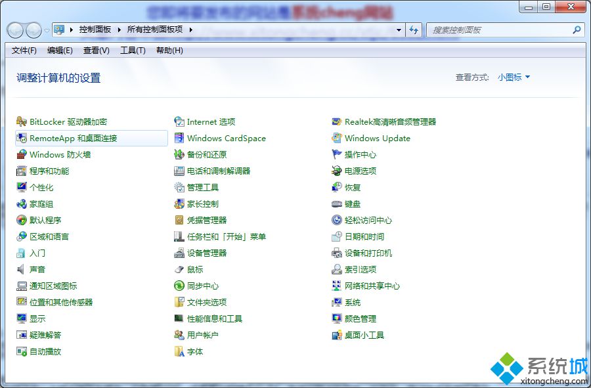Viewport: 591px width, 388px height.
Task: Open the 文件(F) menu
Action: [x=24, y=51]
